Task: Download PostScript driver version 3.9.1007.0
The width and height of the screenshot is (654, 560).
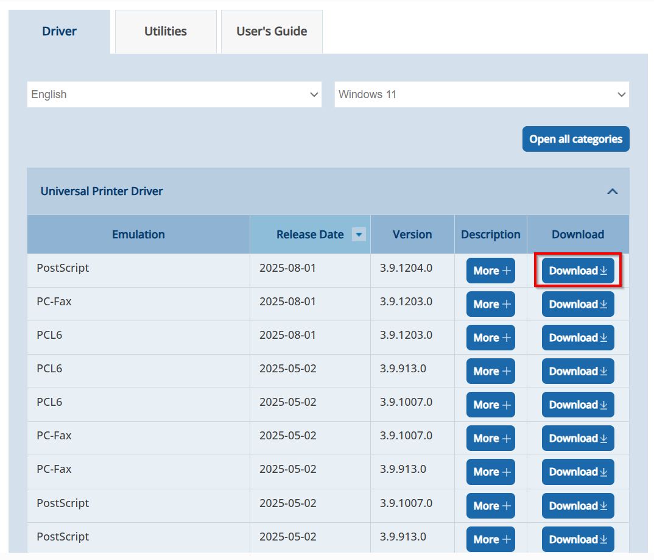Action: (577, 506)
